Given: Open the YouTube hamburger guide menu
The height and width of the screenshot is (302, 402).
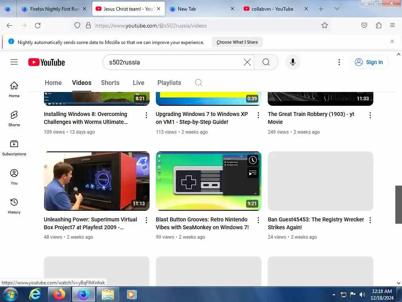Looking at the screenshot, I should coord(14,62).
